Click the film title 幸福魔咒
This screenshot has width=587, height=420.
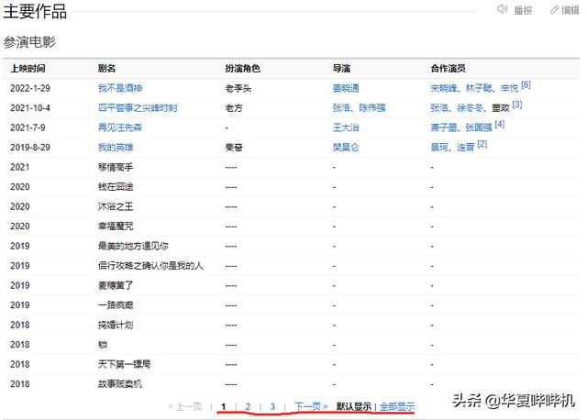116,227
